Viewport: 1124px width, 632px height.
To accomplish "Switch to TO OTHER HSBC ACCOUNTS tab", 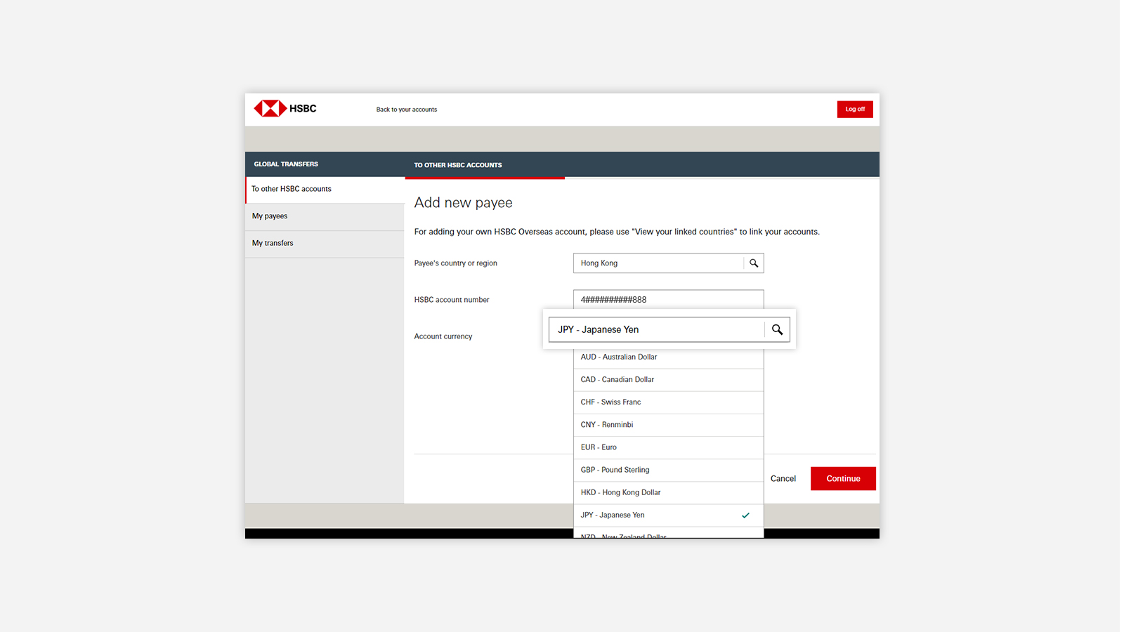I will (485, 165).
